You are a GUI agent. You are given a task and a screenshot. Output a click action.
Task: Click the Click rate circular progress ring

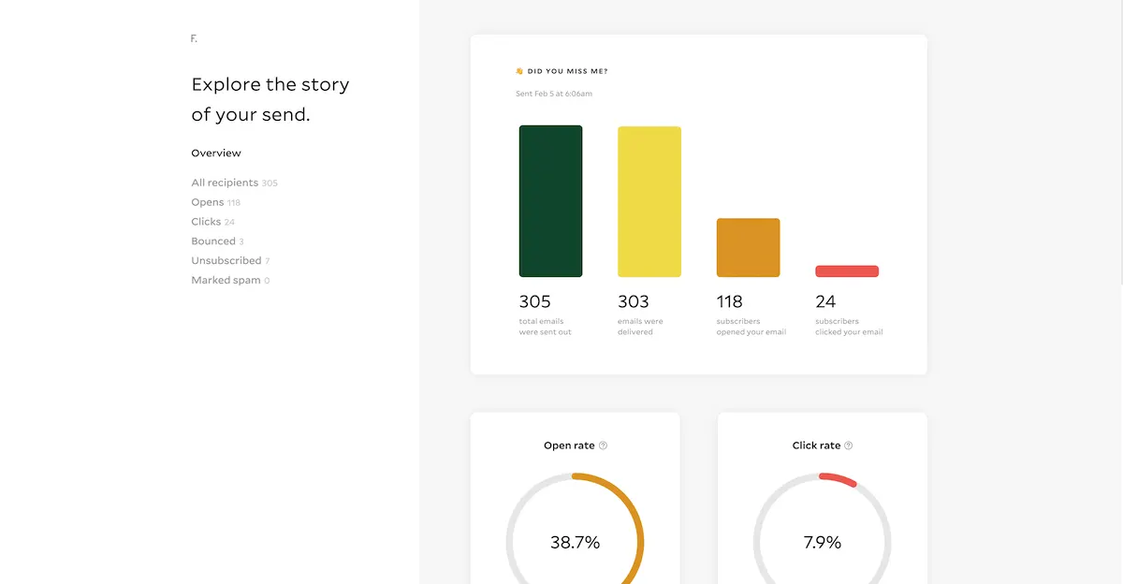[x=822, y=529]
